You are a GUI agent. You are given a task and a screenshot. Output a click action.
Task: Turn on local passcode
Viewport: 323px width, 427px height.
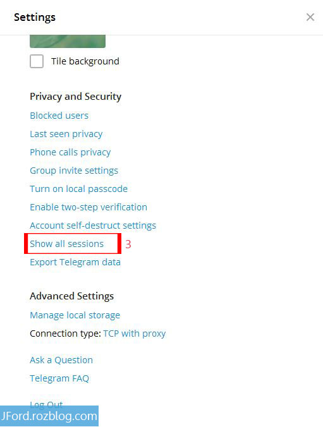[79, 189]
